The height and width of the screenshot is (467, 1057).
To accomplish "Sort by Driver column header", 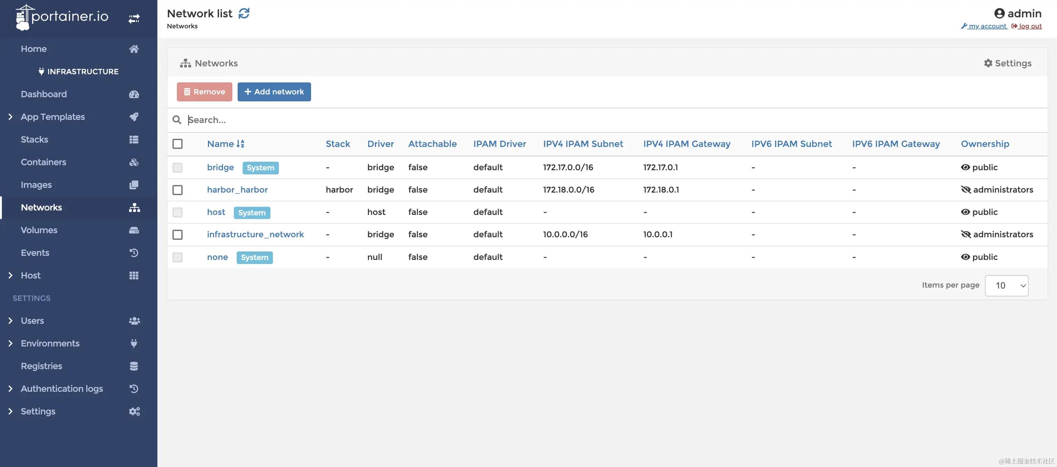I will coord(380,144).
